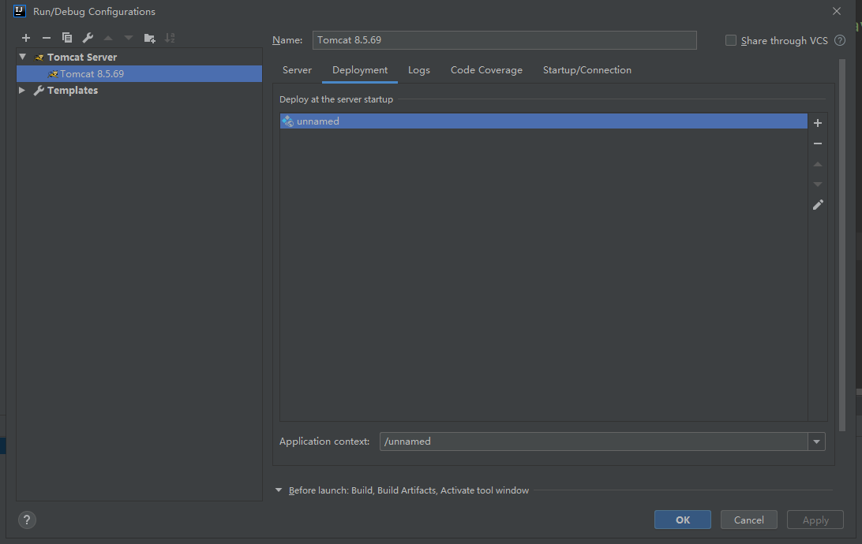
Task: Remove the unnamed deployment artifact
Action: tap(818, 143)
